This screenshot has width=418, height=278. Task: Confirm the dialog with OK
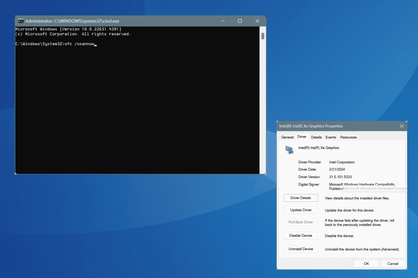(366, 264)
